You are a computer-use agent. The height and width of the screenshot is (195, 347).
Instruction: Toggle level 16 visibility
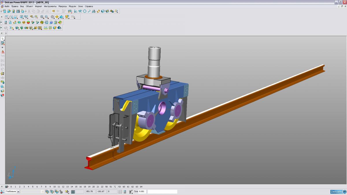click(x=80, y=187)
